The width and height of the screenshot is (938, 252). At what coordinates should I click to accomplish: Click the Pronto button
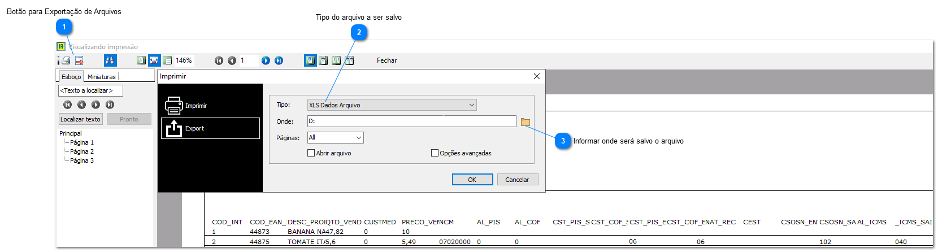click(129, 119)
